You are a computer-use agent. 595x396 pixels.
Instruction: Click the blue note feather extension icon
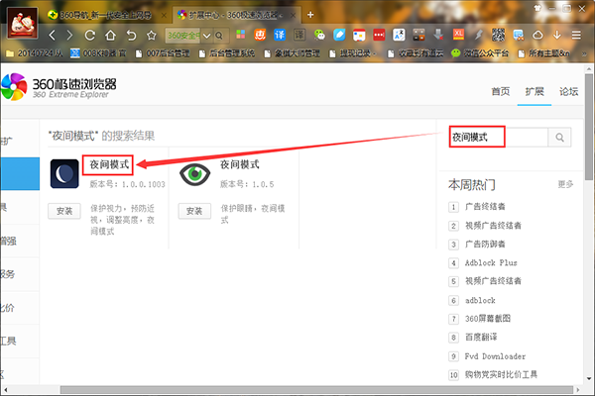[x=339, y=35]
